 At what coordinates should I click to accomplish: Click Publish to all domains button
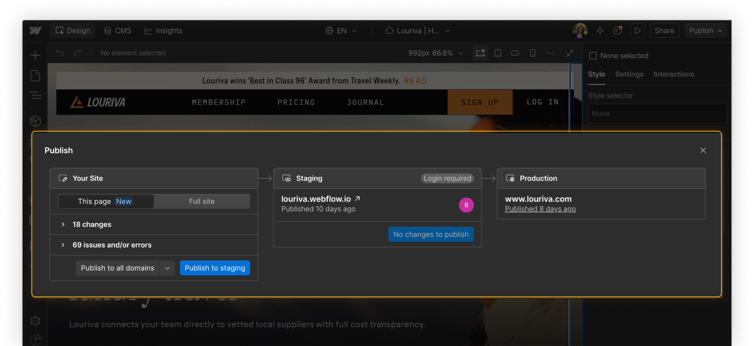(117, 268)
